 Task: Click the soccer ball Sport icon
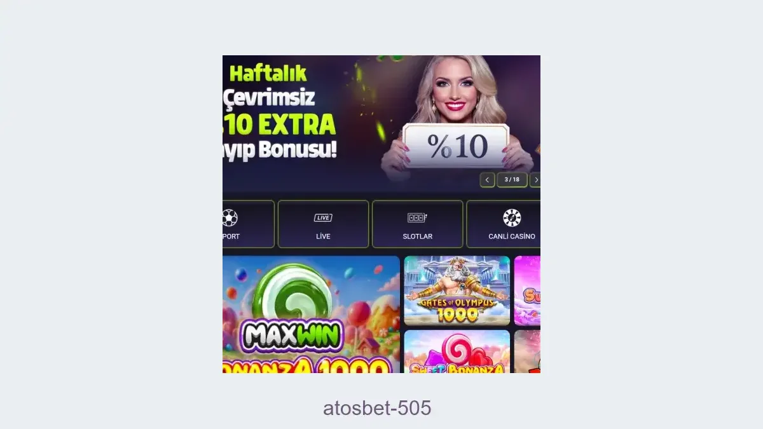(230, 218)
